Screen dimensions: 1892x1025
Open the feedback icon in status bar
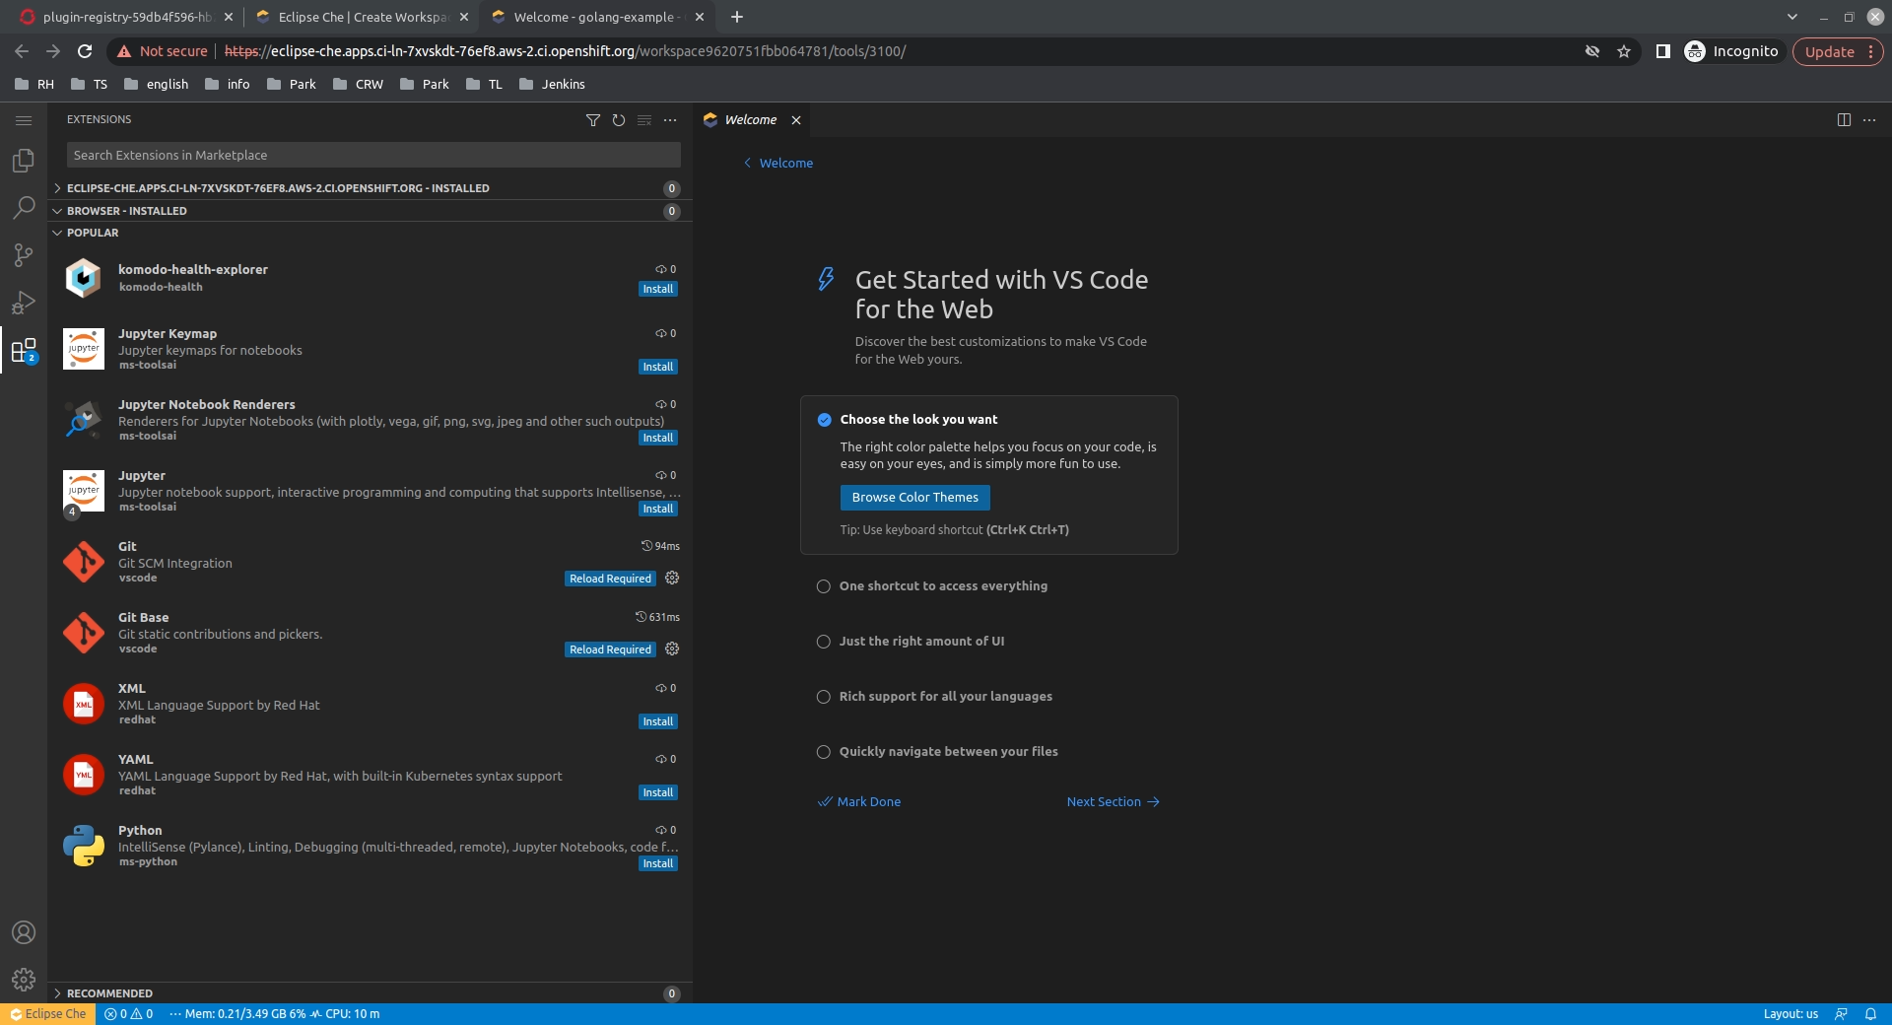coord(1841,1014)
